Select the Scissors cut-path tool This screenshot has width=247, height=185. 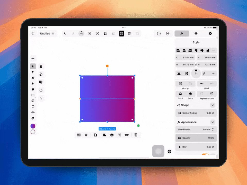(33, 112)
